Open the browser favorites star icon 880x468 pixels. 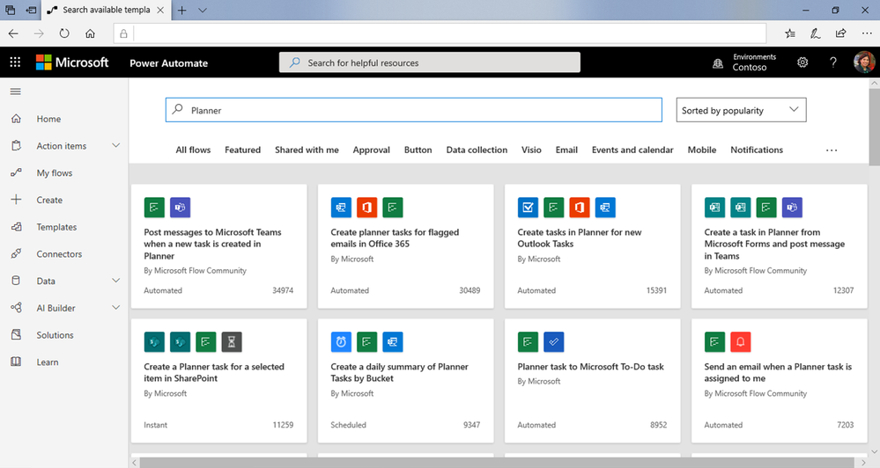tap(790, 33)
